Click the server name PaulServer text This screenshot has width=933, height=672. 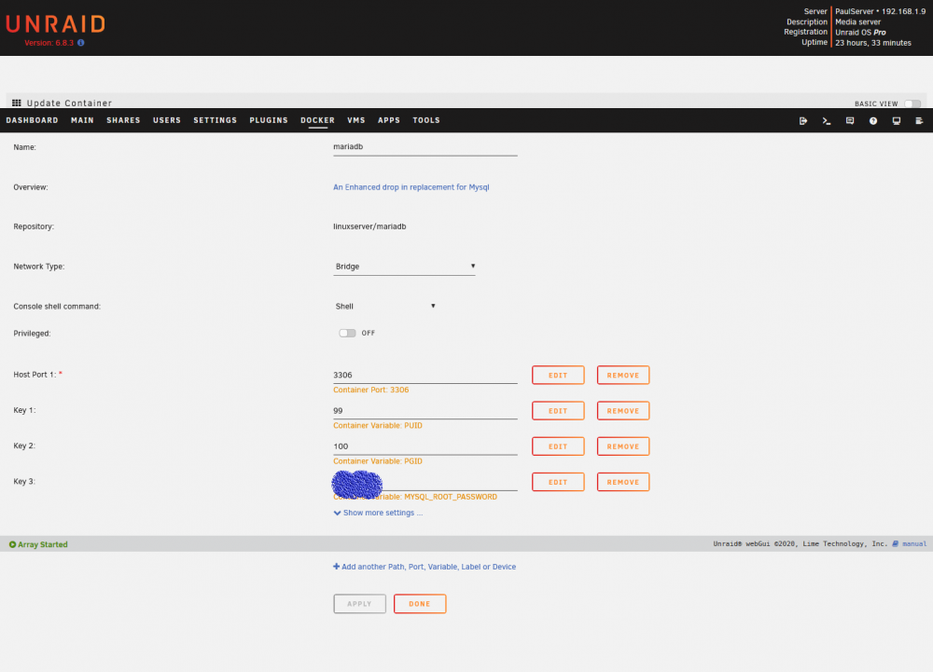tap(854, 11)
